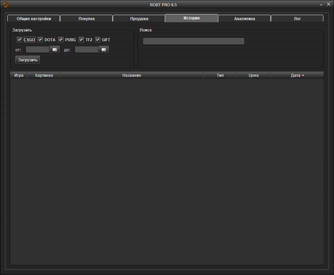334x275 pixels.
Task: Switch to the Общие настройки tab
Action: tap(34, 19)
